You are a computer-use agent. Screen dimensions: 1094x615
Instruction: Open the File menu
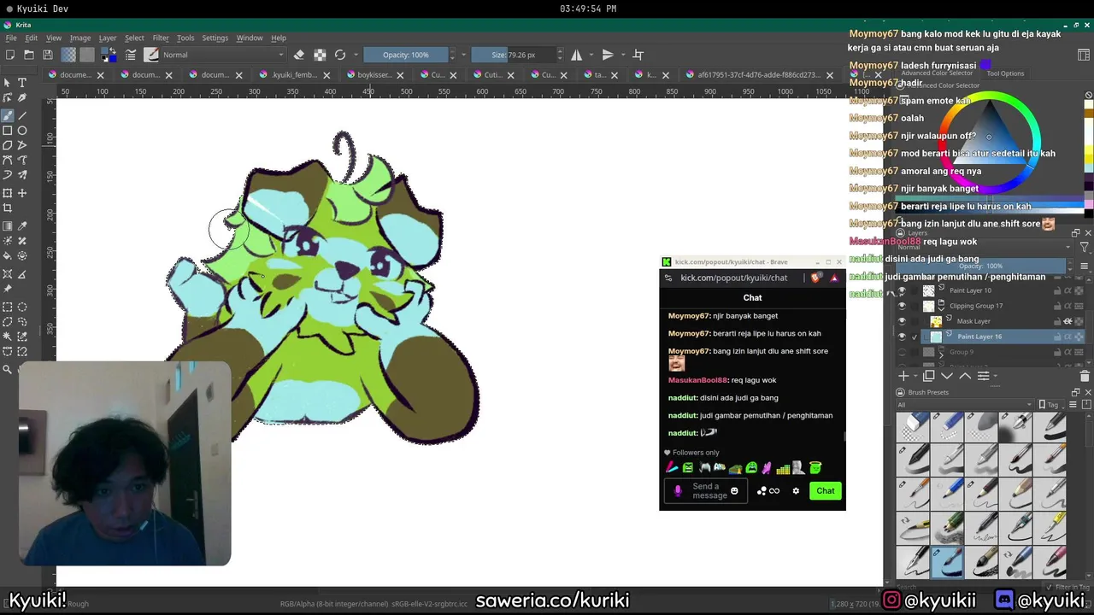click(11, 38)
